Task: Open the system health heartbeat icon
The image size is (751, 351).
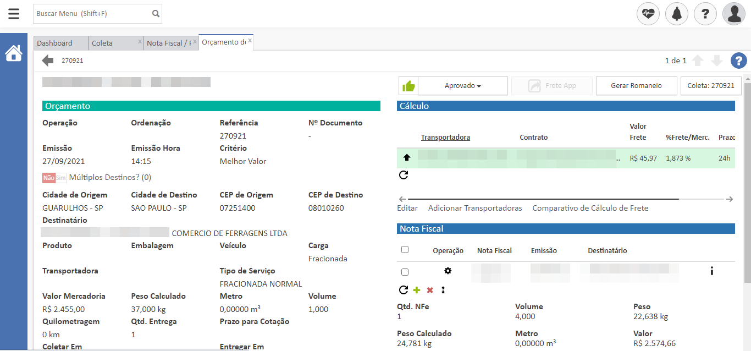Action: click(x=648, y=14)
